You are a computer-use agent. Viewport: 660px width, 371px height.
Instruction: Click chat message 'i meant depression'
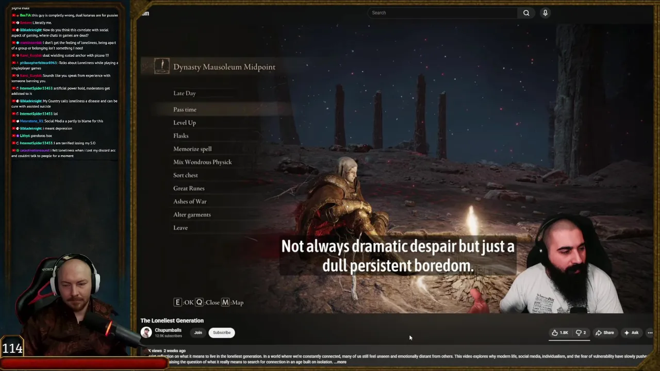coord(58,128)
